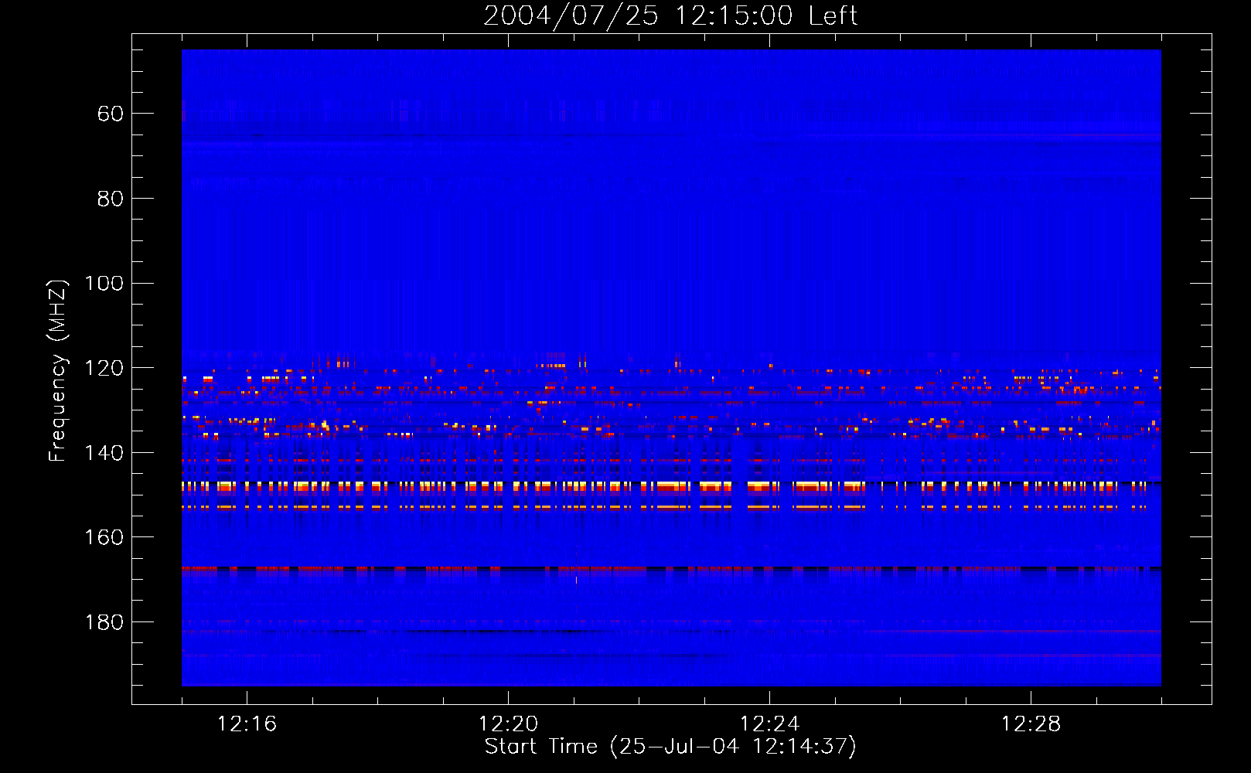Click the 12:20 time tick label

coord(508,724)
